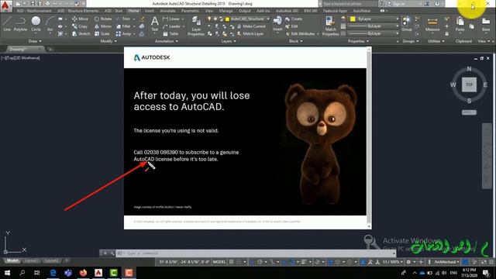Screen dimensions: 496x279
Task: Click the Insert block tool
Action: (x=277, y=24)
